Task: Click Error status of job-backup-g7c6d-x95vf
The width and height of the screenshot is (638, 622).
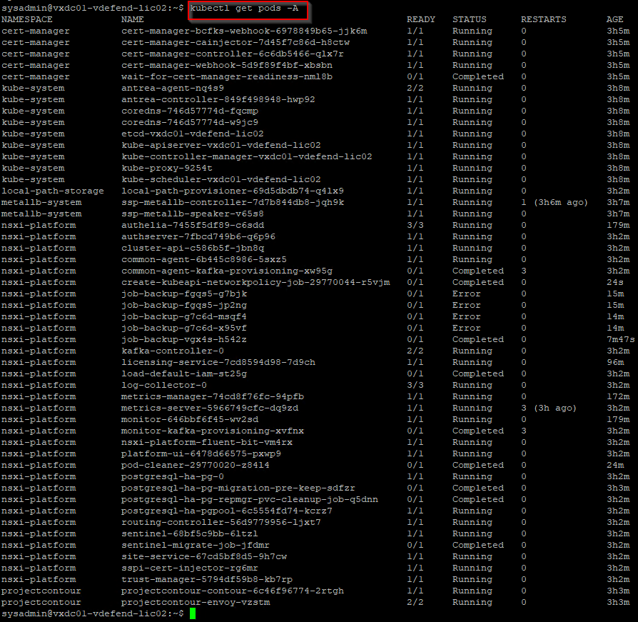Action: [x=466, y=328]
